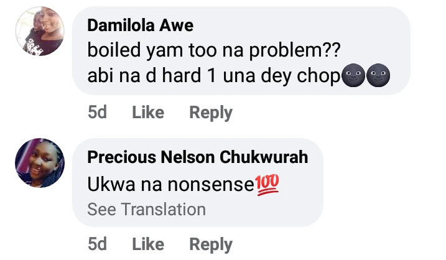Open Precious Nelson Chukwurah's profile picture
The height and width of the screenshot is (260, 446).
[x=40, y=162]
